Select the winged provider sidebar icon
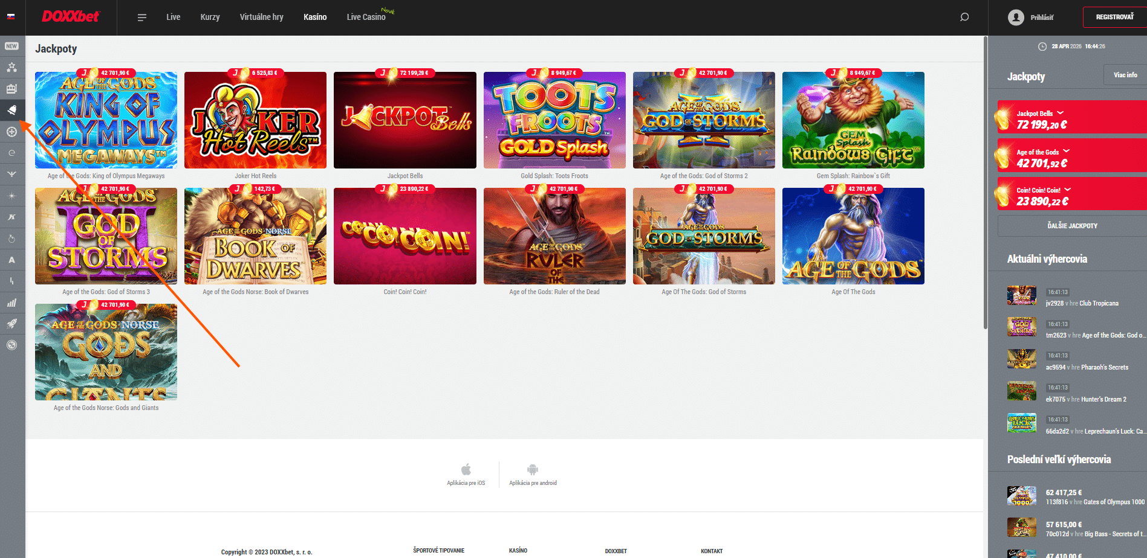Image resolution: width=1147 pixels, height=558 pixels. click(x=11, y=174)
